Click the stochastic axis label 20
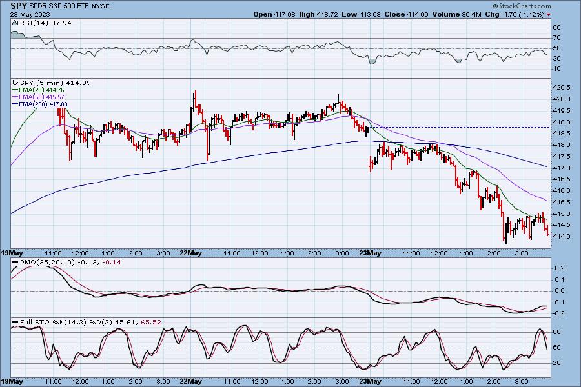Viewport: 581px width, 387px height. click(x=556, y=363)
